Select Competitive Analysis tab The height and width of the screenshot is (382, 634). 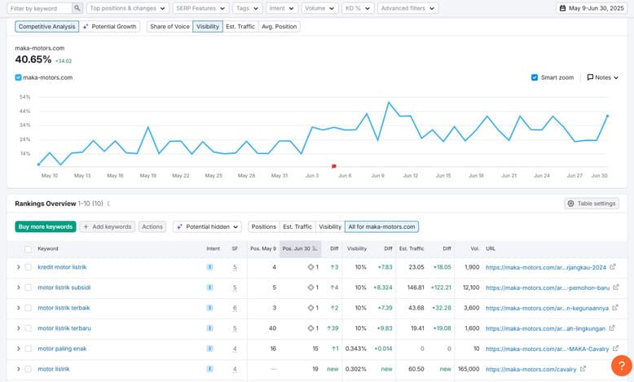47,26
